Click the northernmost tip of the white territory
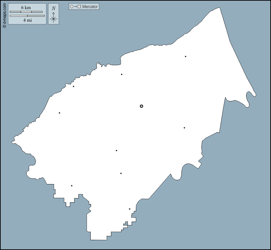Screen dimensions: 271x250 [x=220, y=8]
